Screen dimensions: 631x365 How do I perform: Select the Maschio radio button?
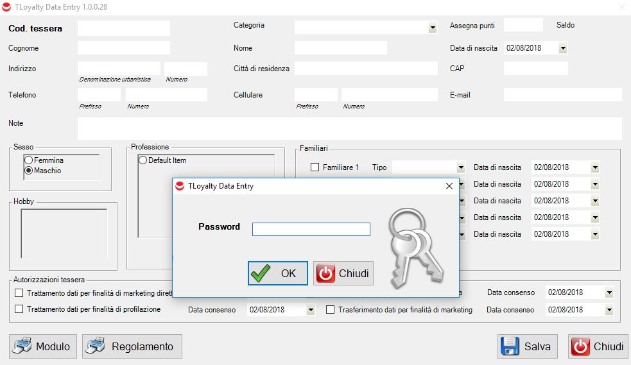click(x=28, y=171)
